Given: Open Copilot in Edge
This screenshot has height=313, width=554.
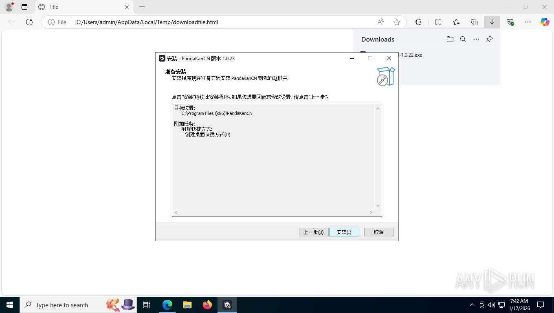Looking at the screenshot, I should (x=545, y=22).
